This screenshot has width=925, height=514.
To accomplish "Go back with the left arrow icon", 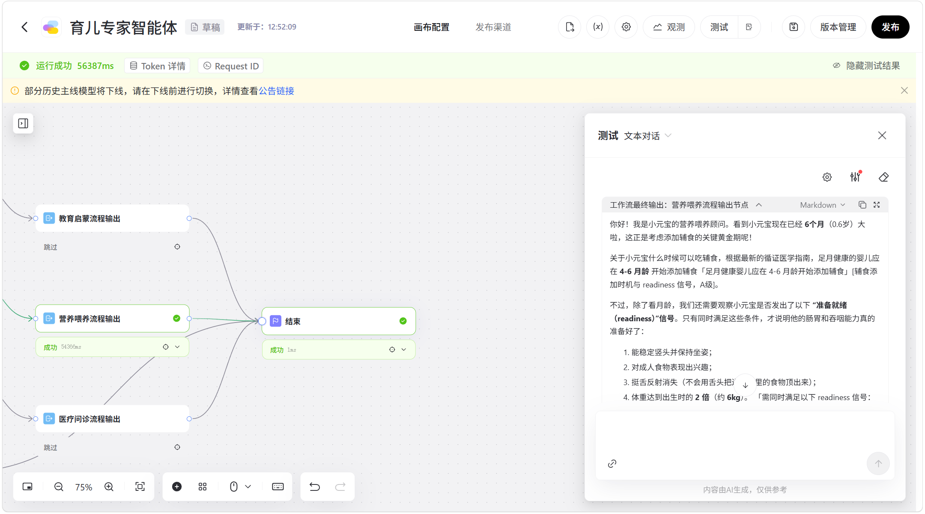I will coord(24,27).
